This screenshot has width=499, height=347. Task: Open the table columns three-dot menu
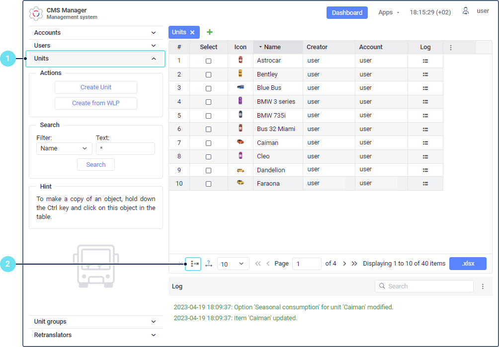pos(451,47)
